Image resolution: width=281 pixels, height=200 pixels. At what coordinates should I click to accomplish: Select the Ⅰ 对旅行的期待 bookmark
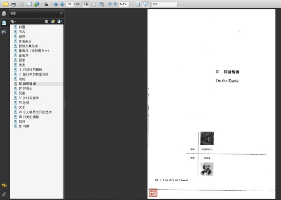click(30, 69)
